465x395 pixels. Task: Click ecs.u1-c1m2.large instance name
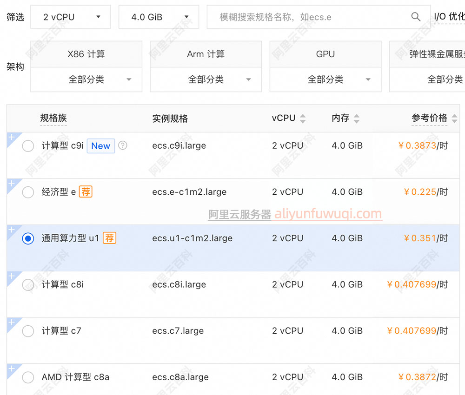(192, 238)
